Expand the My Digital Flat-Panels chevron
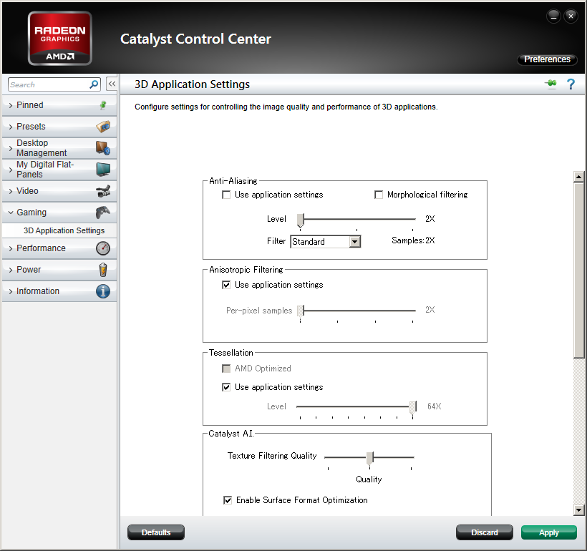The width and height of the screenshot is (587, 551). 11,170
